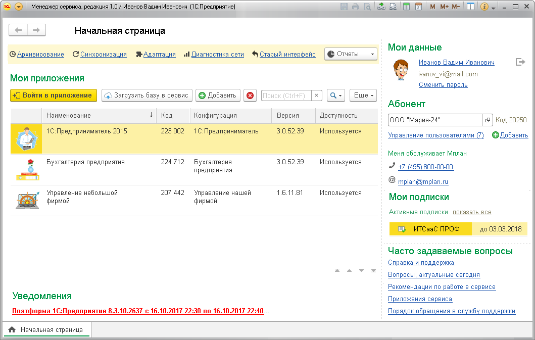Toggle the panel layout icon in title bar

pyautogui.click(x=470, y=7)
